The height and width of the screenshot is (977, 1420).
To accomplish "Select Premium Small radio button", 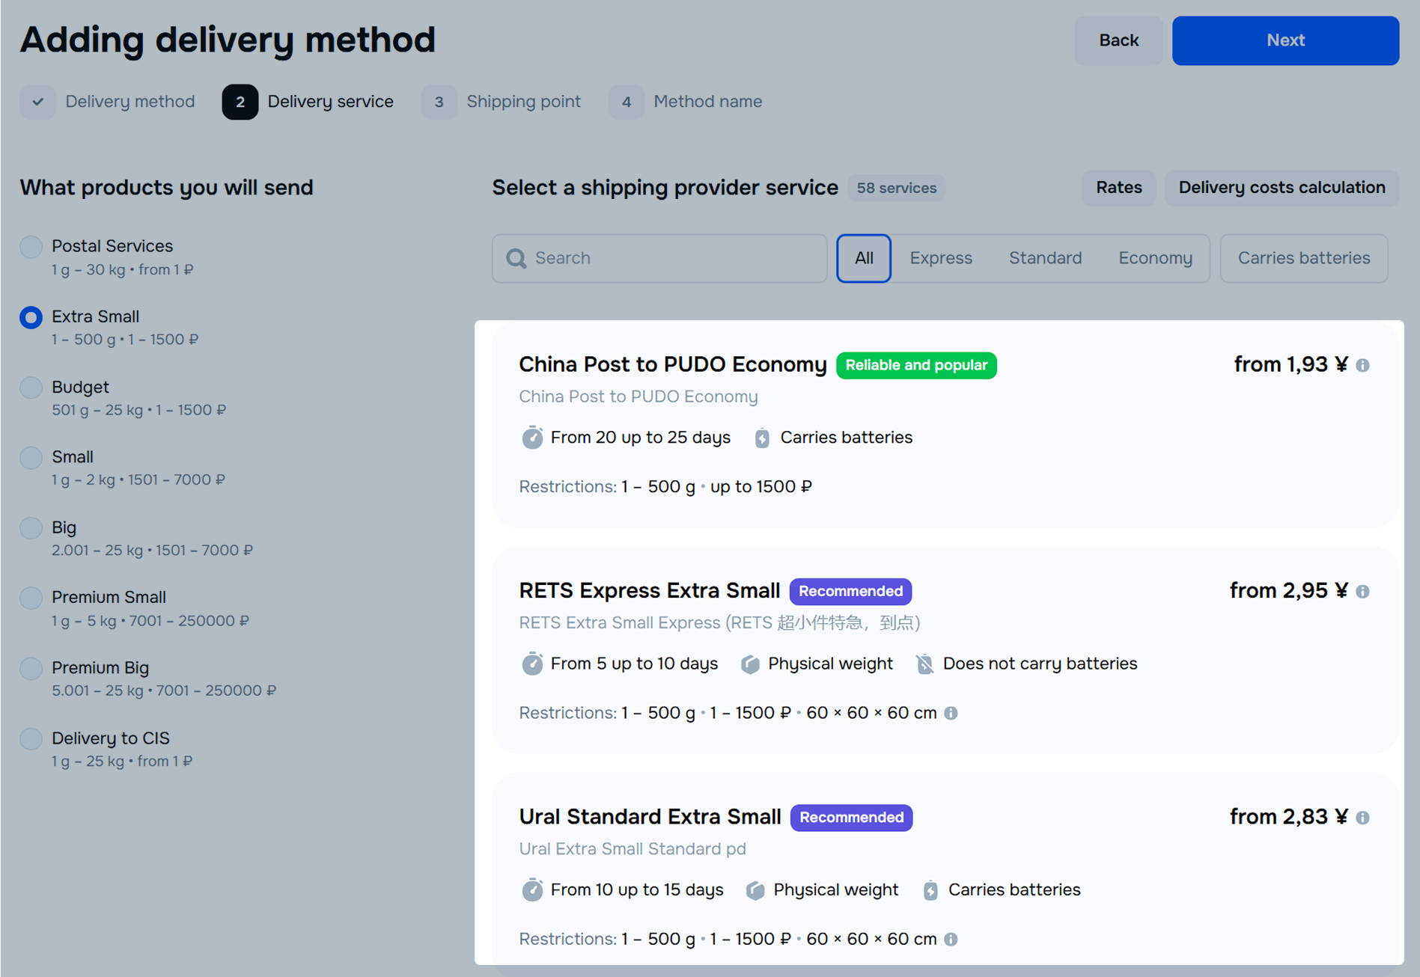I will [31, 598].
